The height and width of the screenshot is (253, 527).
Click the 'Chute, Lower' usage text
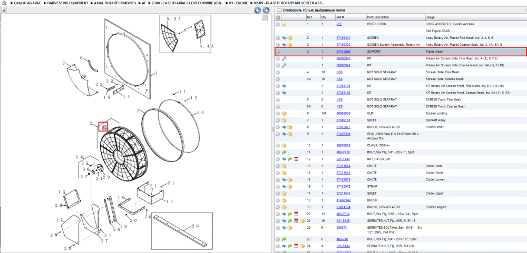435,180
